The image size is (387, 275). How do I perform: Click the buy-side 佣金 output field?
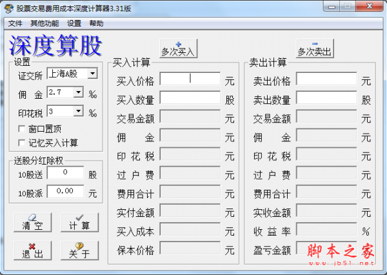click(190, 135)
